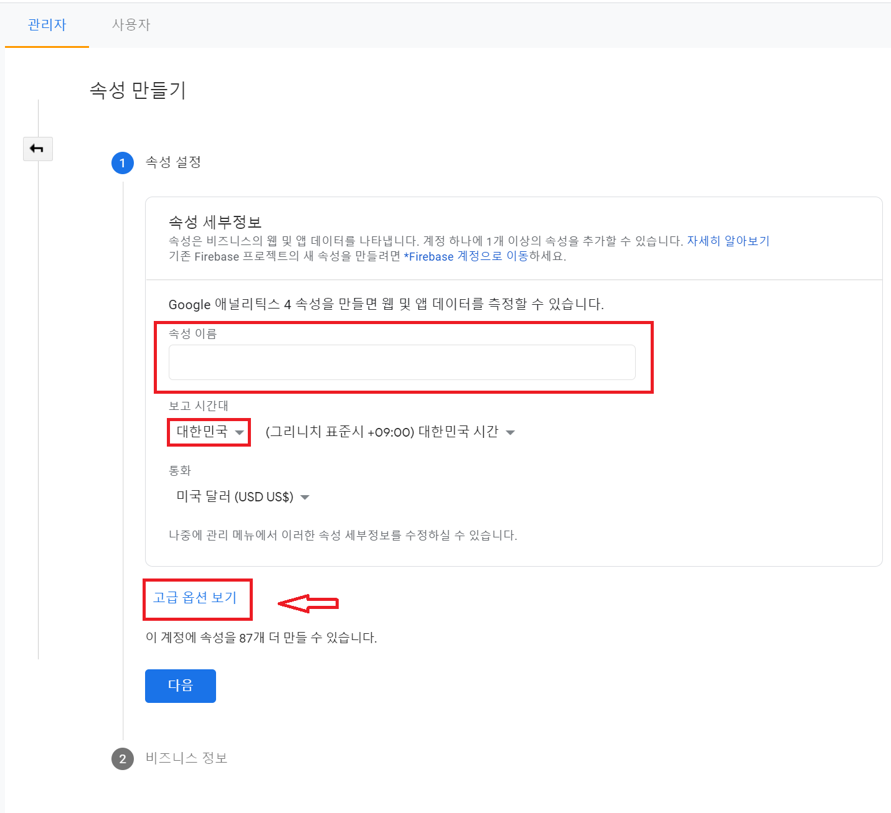Click the 보고 시간대 field label
Image resolution: width=891 pixels, height=813 pixels.
pyautogui.click(x=198, y=406)
